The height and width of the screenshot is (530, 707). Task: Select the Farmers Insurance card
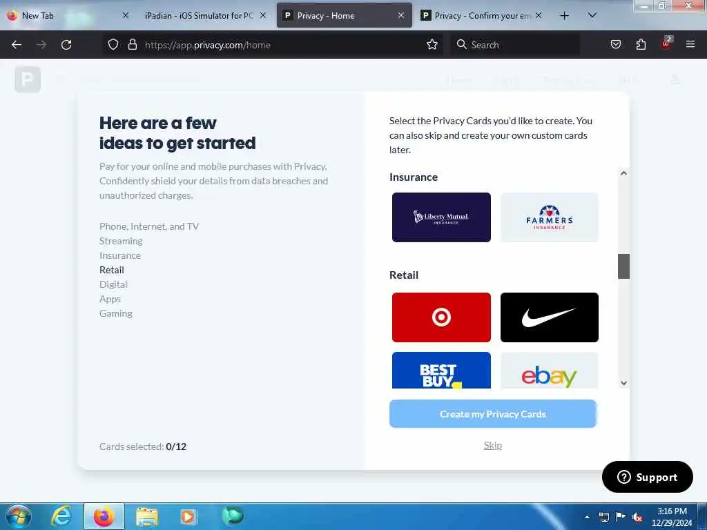pyautogui.click(x=549, y=217)
